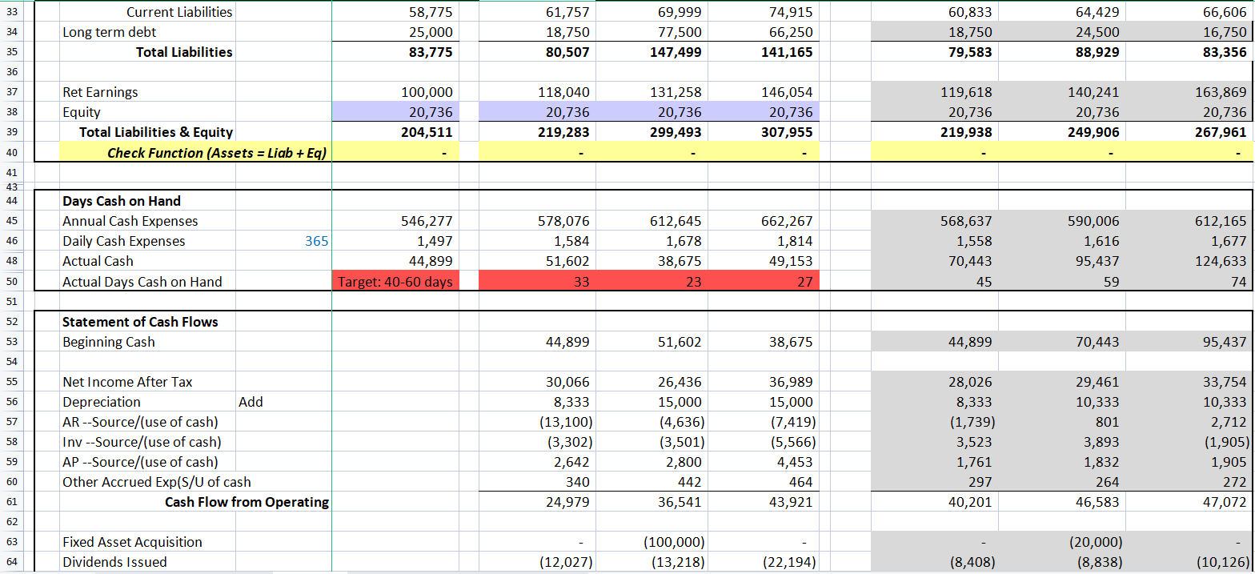Click the 'Ret Earnings' label cell

100,92
